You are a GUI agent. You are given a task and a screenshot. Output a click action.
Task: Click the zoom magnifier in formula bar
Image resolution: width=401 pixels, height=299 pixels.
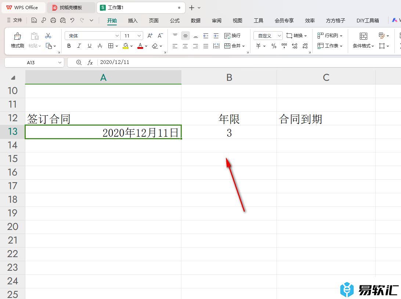pyautogui.click(x=79, y=63)
